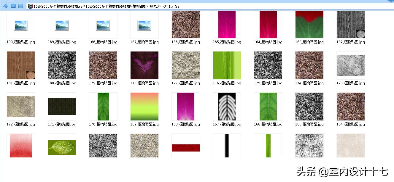Select the gravel texture 175_植物贴图.jpg
Viewport: 394px width, 182px height.
coord(268,65)
